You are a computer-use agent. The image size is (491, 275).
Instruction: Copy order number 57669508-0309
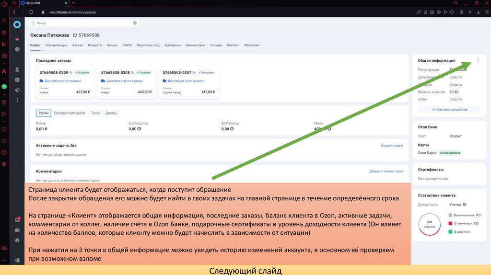[x=71, y=72]
